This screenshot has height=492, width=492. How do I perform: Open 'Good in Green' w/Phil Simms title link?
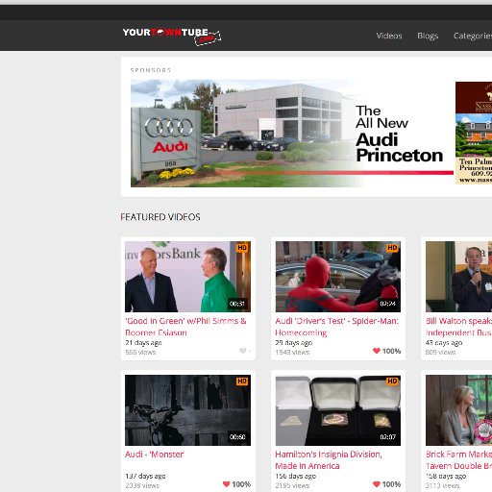pyautogui.click(x=185, y=327)
